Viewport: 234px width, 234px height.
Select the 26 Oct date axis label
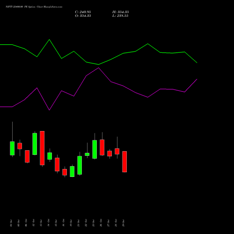pos(101,223)
